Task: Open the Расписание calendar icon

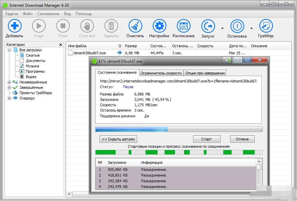Action: pos(184,26)
